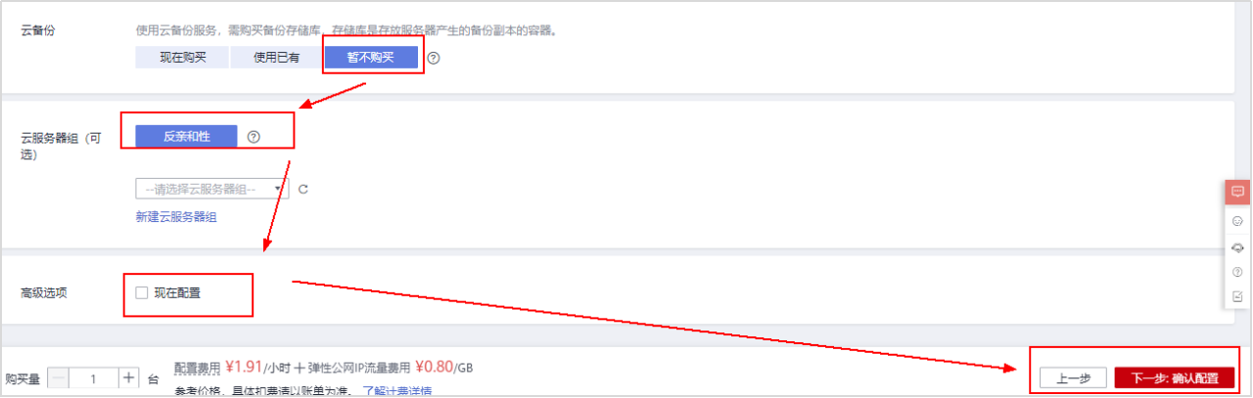
Task: Increase purchase quantity with plus button
Action: (129, 378)
